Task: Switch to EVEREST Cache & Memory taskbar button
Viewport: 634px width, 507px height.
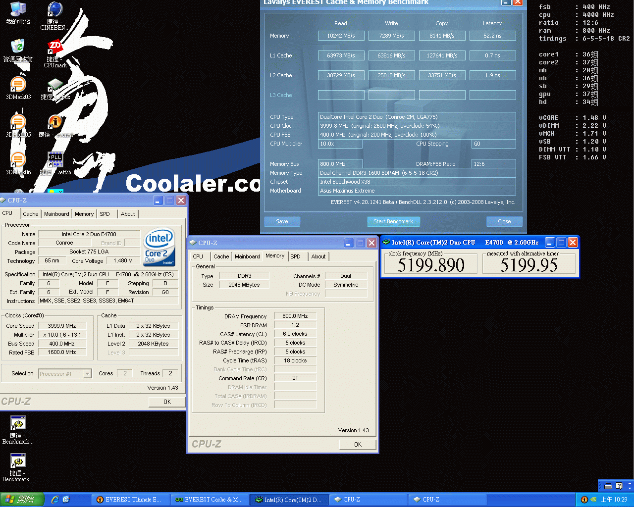Action: [x=210, y=500]
